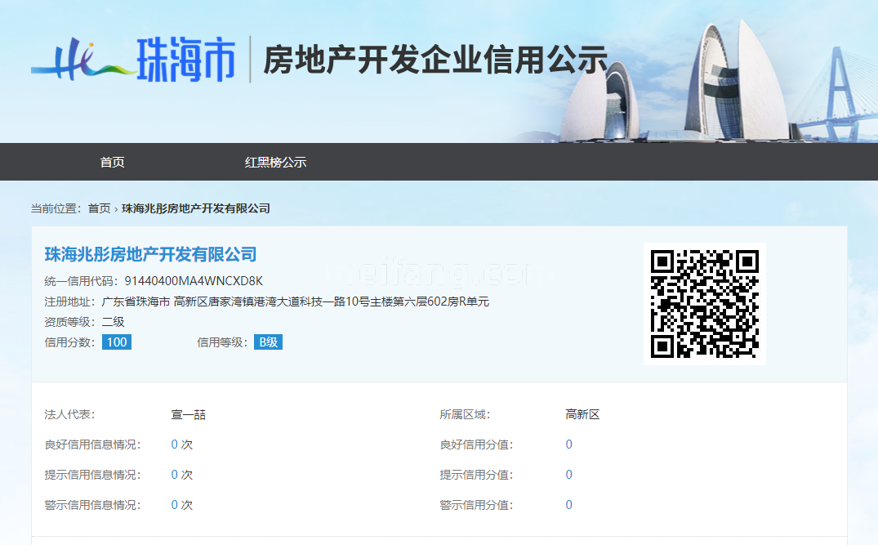This screenshot has width=878, height=545.
Task: Click the credit grade badge B级
Action: click(268, 342)
